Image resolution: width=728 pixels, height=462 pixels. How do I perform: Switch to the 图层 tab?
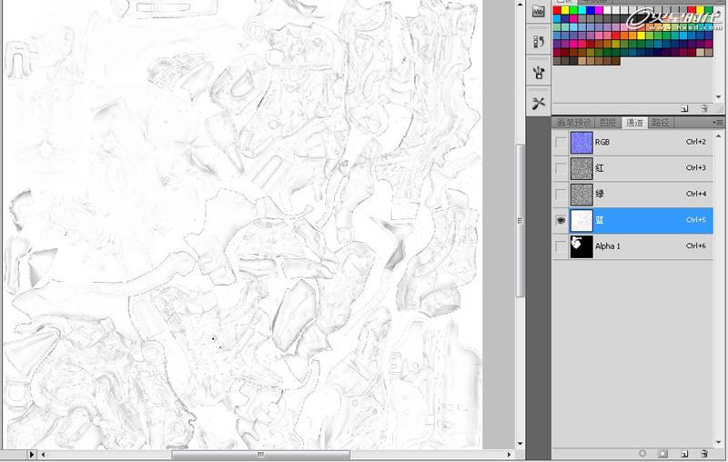point(607,123)
